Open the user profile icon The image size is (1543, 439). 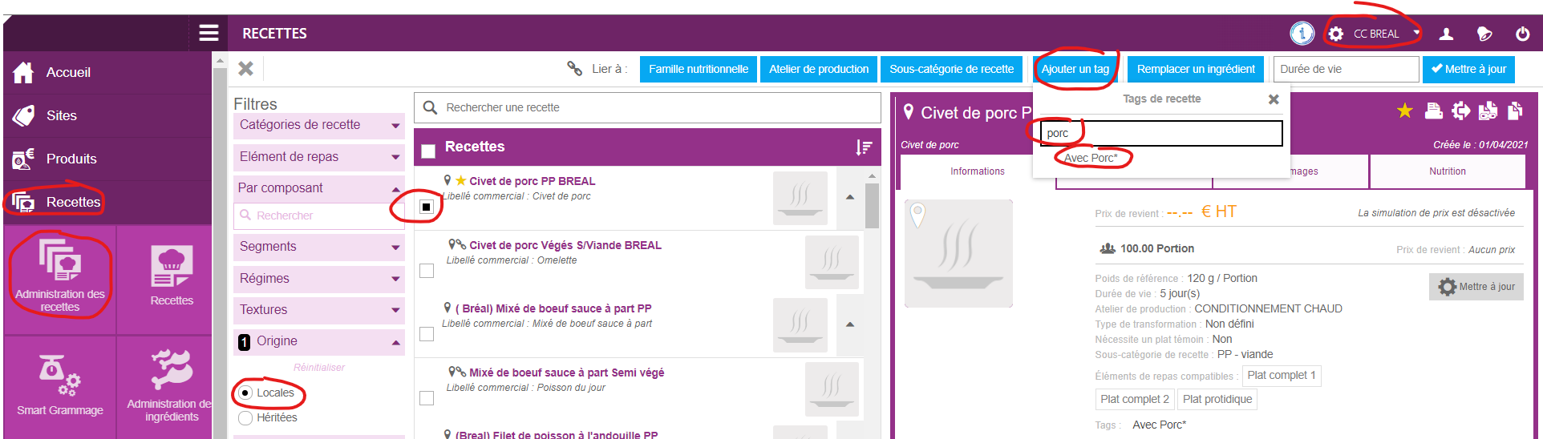click(1446, 34)
